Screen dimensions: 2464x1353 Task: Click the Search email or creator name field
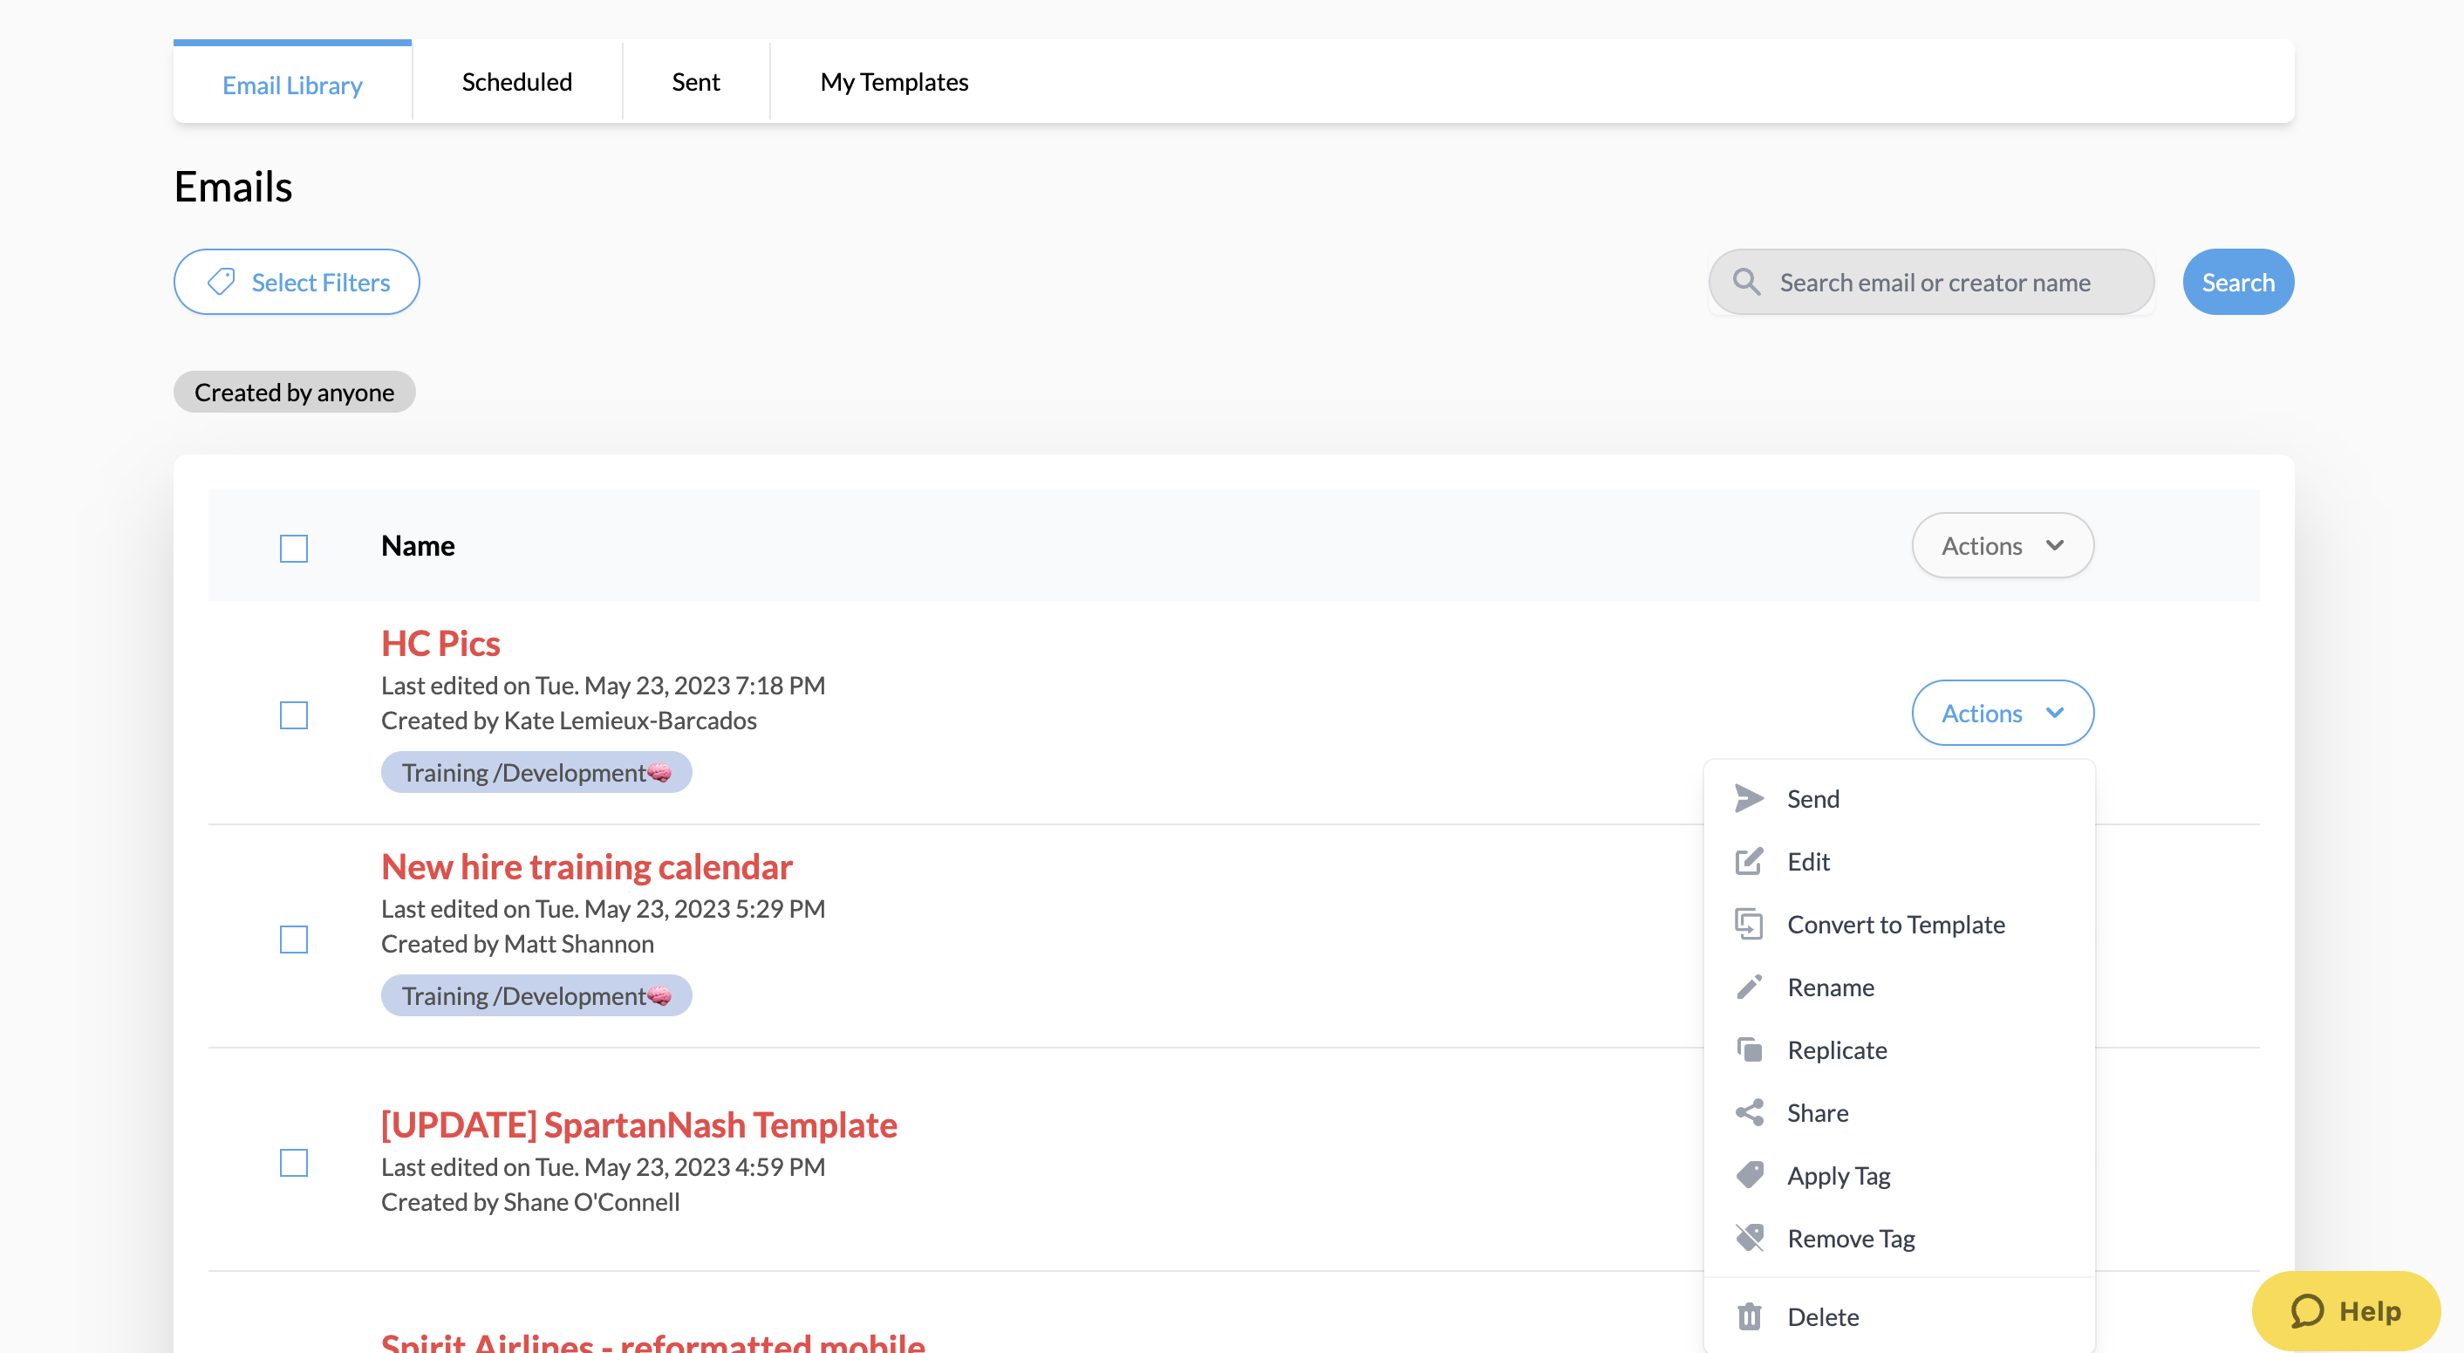pyautogui.click(x=1930, y=283)
